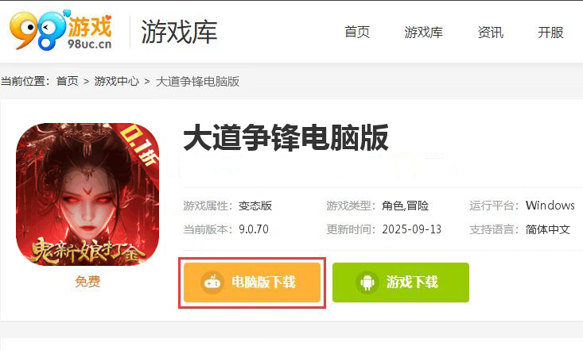This screenshot has width=583, height=350.
Task: Click the 大道争锋电脑版 breadcrumb text
Action: (x=197, y=81)
